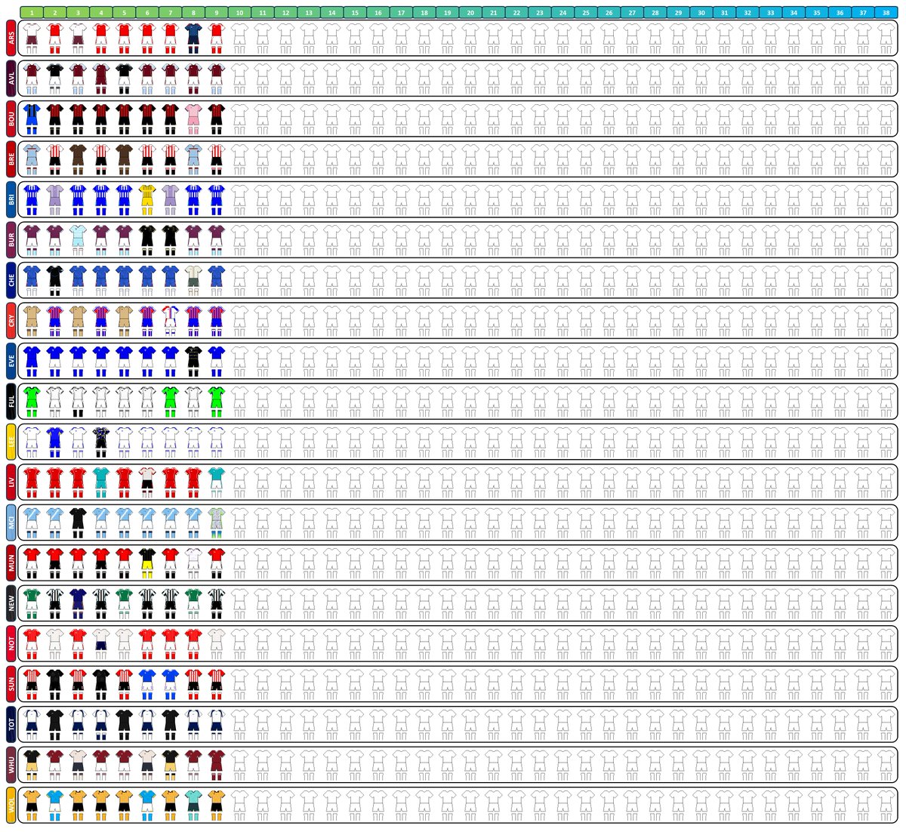The height and width of the screenshot is (832, 906).
Task: Go to the matchweek 38 column header
Action: 886,13
